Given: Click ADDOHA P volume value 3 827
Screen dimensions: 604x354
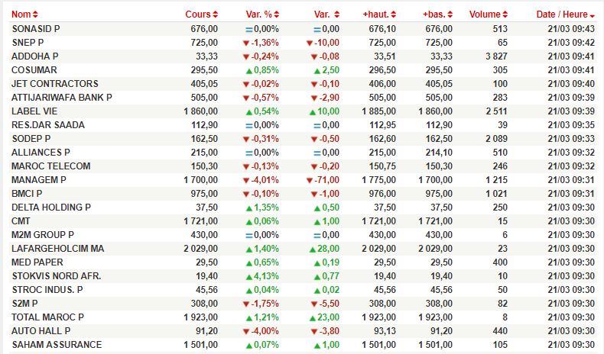Looking at the screenshot, I should pyautogui.click(x=493, y=56).
